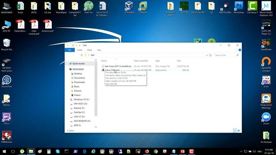Open VM HOST (D:) drive

(81, 104)
